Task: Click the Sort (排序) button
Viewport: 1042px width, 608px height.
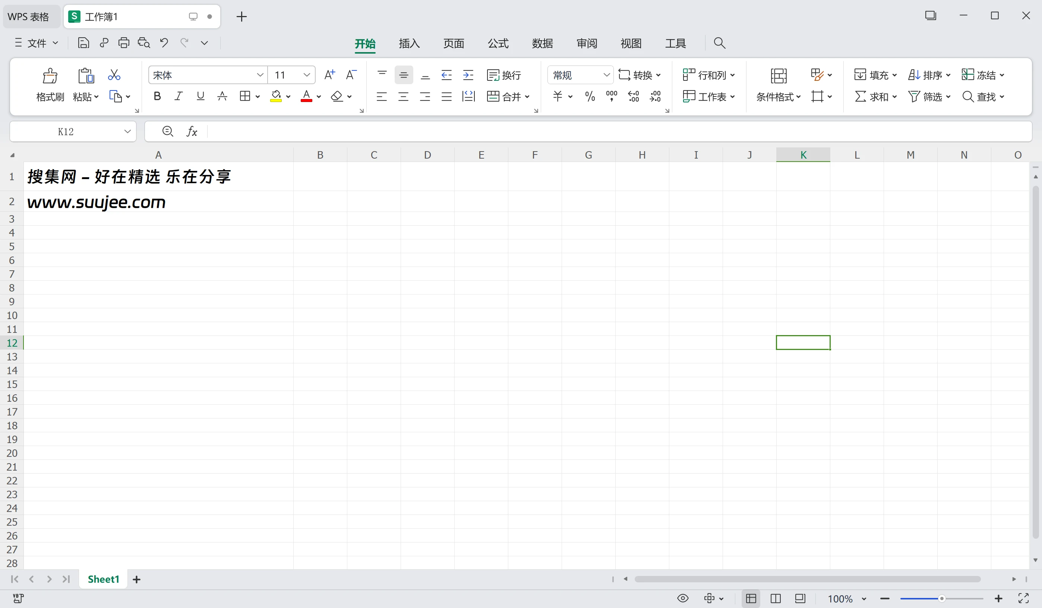Action: point(929,75)
